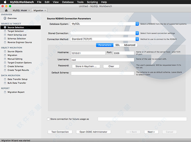191x142 pixels.
Task: Select the Advanced tab
Action: (x=130, y=45)
